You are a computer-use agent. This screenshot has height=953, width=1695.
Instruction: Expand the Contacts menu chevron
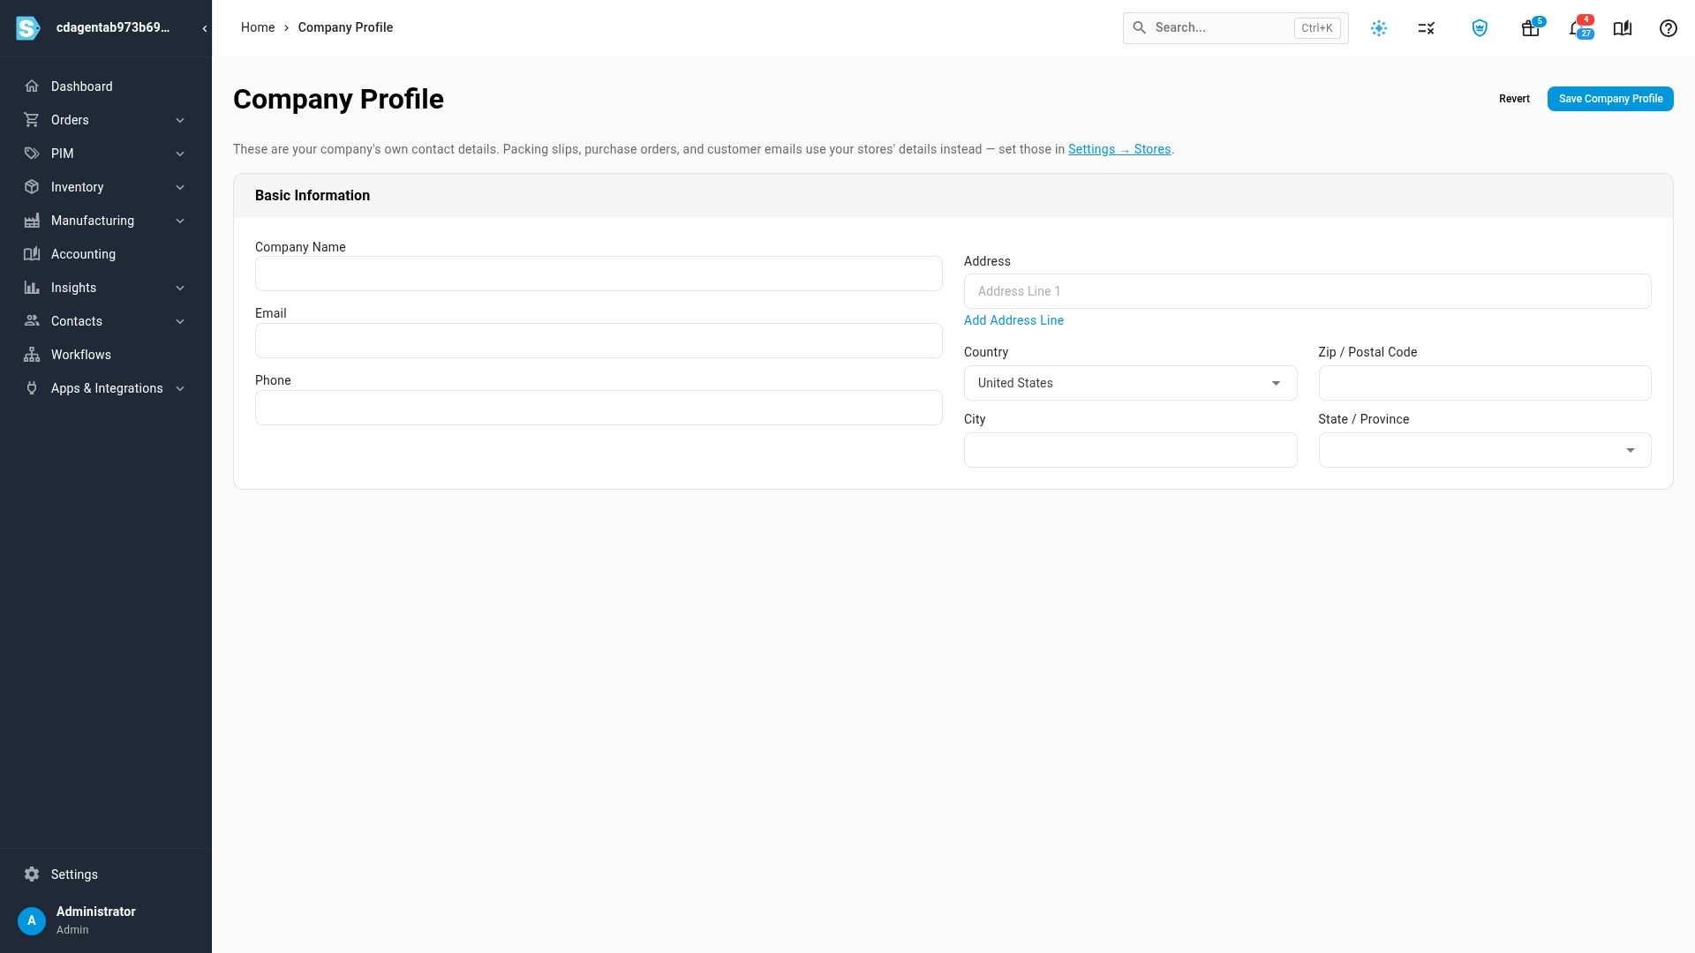coord(180,321)
